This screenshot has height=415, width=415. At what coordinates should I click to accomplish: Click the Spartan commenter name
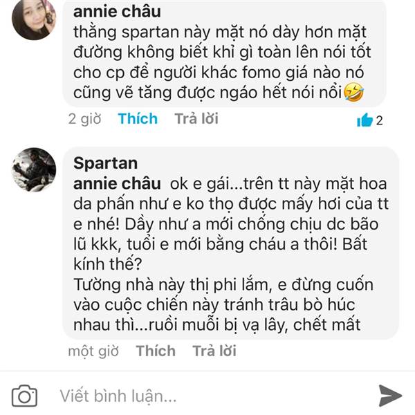point(105,163)
